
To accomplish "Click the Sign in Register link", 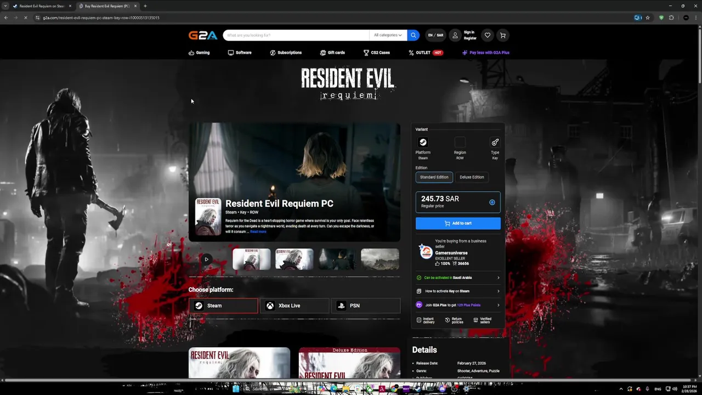I will click(470, 35).
